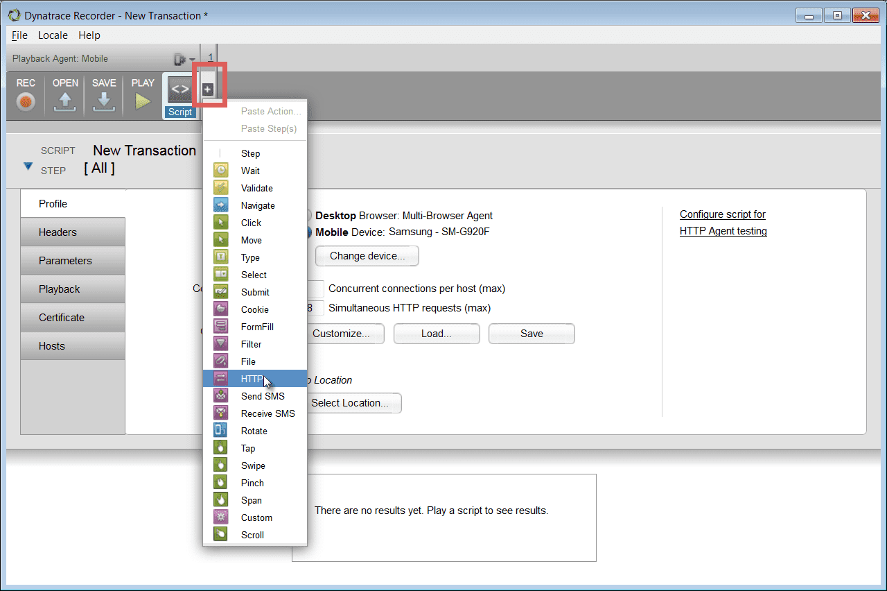The height and width of the screenshot is (591, 887).
Task: Add a Pinch gesture action
Action: pos(255,483)
